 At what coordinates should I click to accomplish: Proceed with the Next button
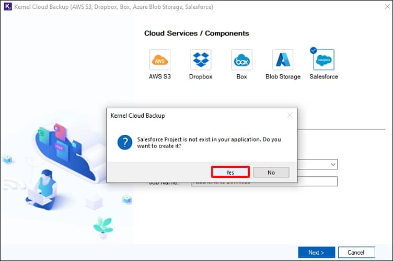pyautogui.click(x=316, y=252)
